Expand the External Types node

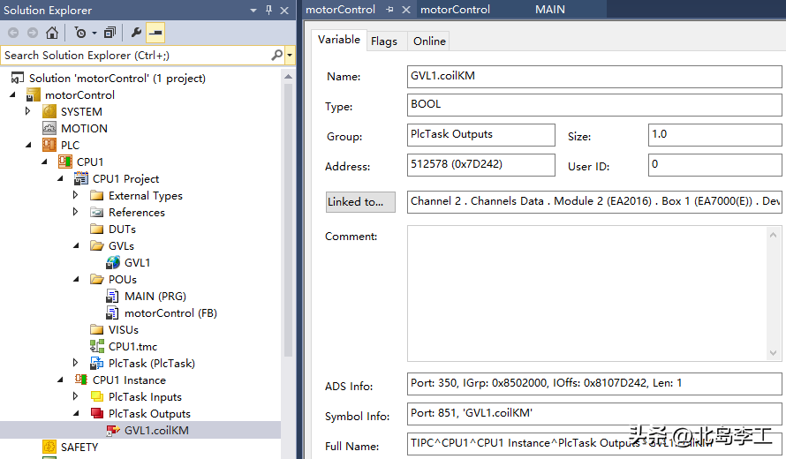pos(75,195)
